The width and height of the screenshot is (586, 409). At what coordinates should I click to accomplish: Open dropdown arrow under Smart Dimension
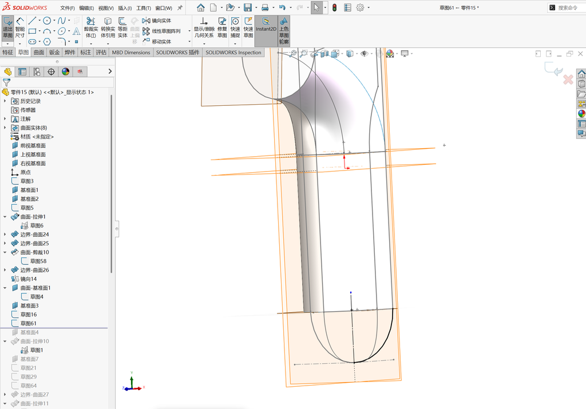point(20,43)
